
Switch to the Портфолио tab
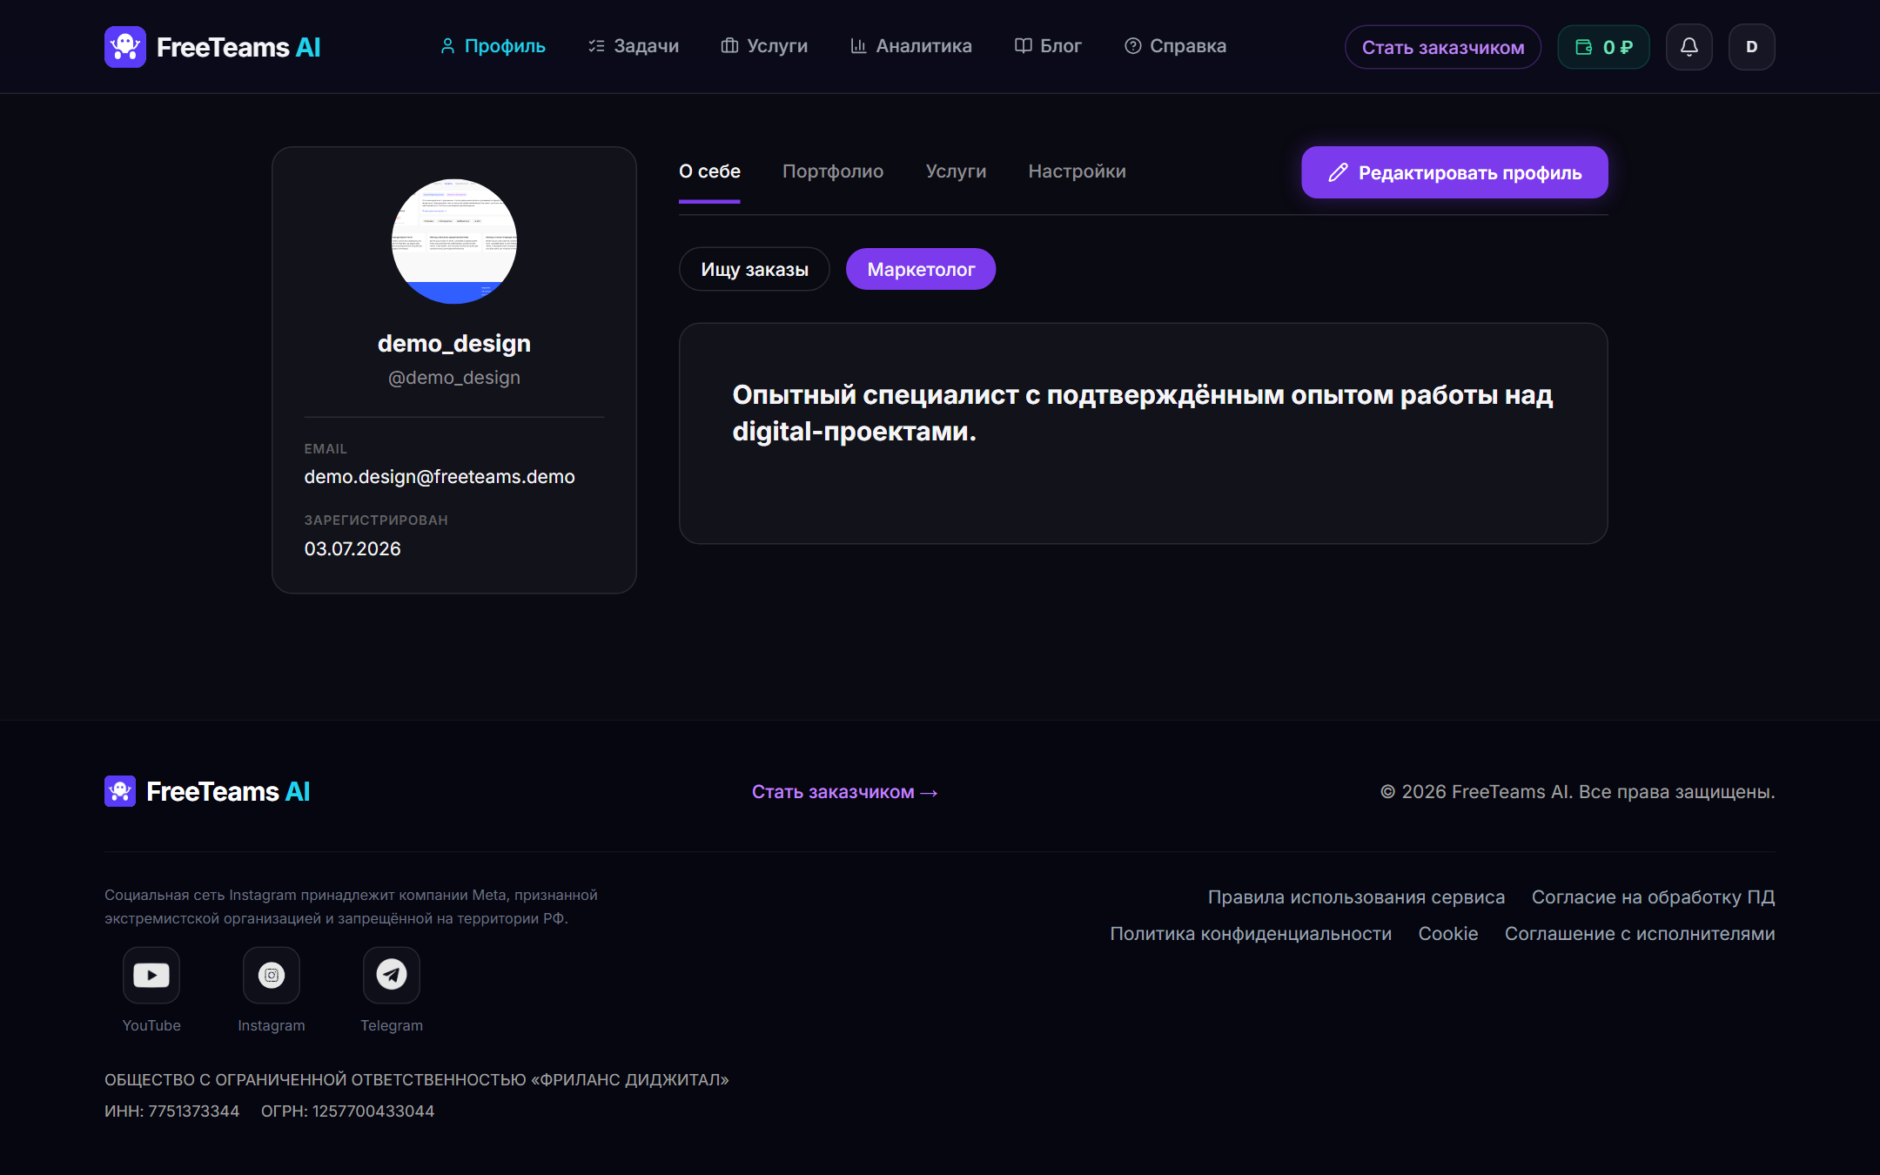point(833,171)
